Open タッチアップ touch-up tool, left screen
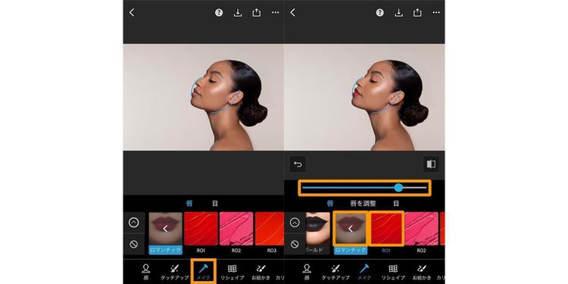The image size is (568, 284). click(x=175, y=272)
